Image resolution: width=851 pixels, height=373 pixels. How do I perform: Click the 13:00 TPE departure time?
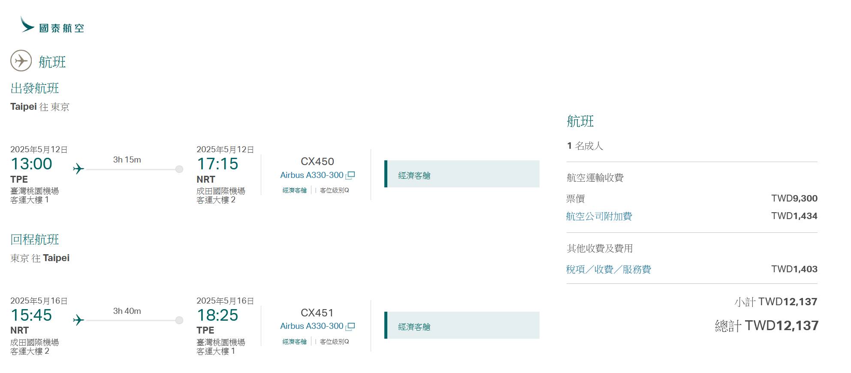pyautogui.click(x=31, y=164)
